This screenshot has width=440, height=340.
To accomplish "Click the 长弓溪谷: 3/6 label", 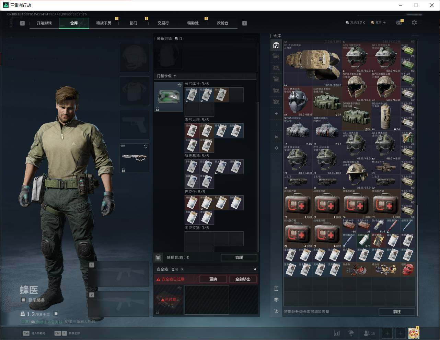I will point(197,84).
